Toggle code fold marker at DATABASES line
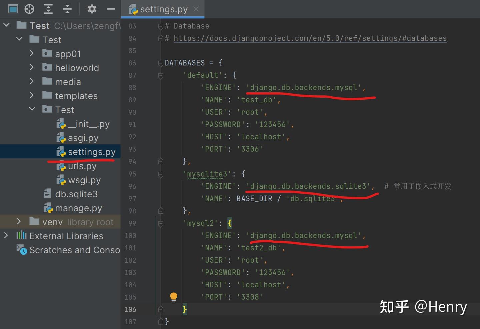The image size is (480, 329). 161,63
